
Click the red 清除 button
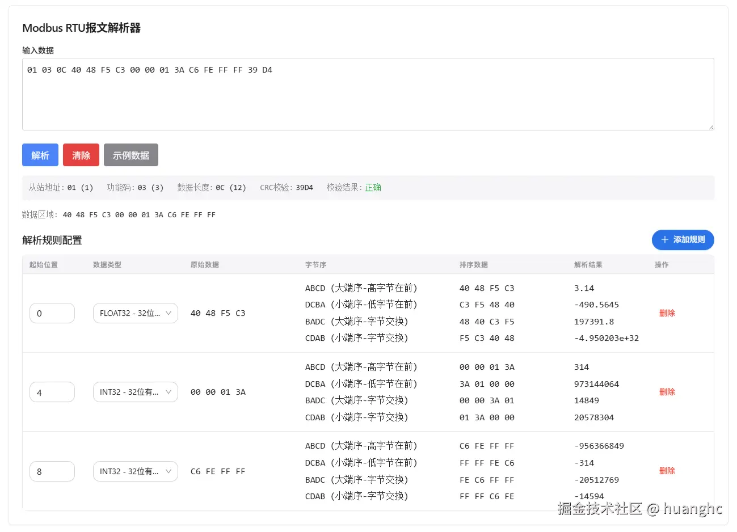tap(81, 155)
